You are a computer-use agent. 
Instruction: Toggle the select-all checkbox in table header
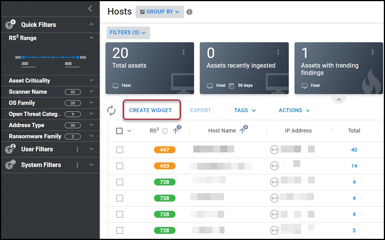119,131
